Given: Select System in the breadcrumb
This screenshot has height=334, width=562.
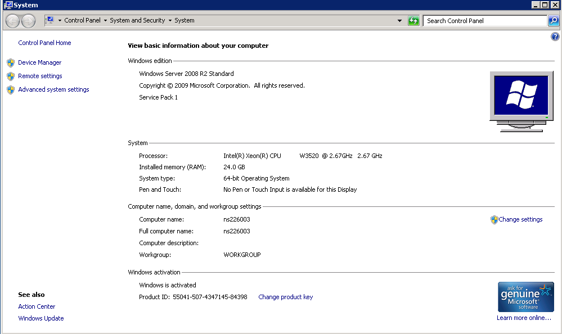Looking at the screenshot, I should [184, 20].
